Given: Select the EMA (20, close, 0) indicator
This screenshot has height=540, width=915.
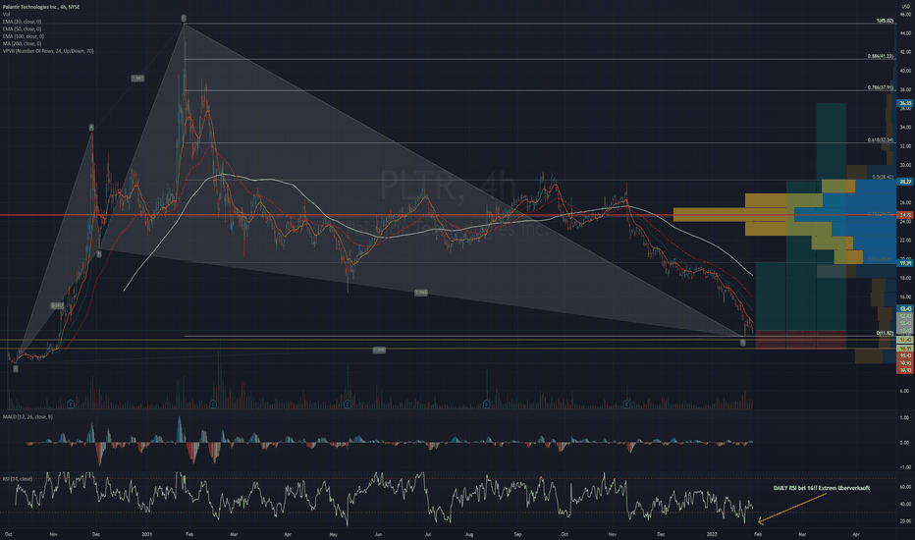Looking at the screenshot, I should coord(22,22).
